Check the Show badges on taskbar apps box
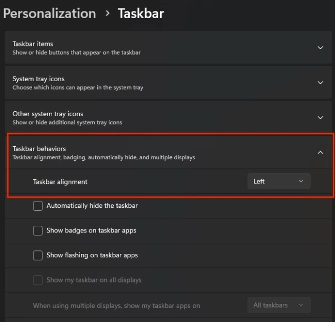335x322 pixels. 38,230
